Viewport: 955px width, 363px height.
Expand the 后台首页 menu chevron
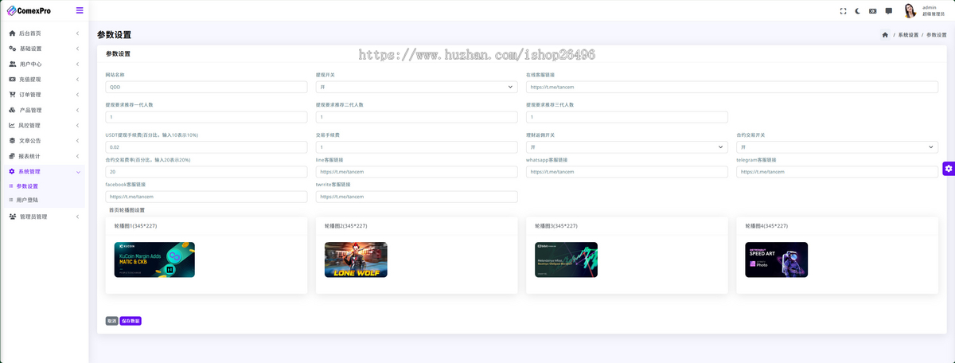click(x=77, y=33)
